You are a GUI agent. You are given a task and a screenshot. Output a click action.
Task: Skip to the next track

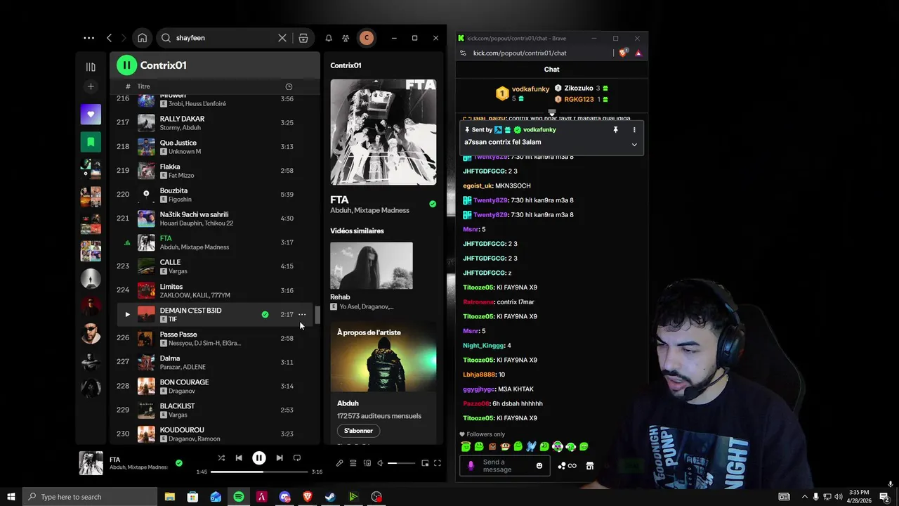coord(280,458)
